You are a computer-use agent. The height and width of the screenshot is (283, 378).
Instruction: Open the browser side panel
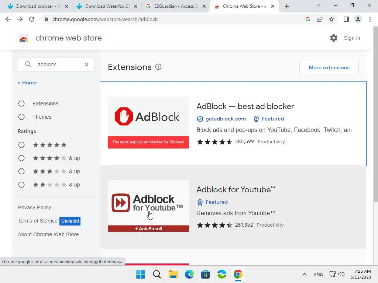(346, 19)
